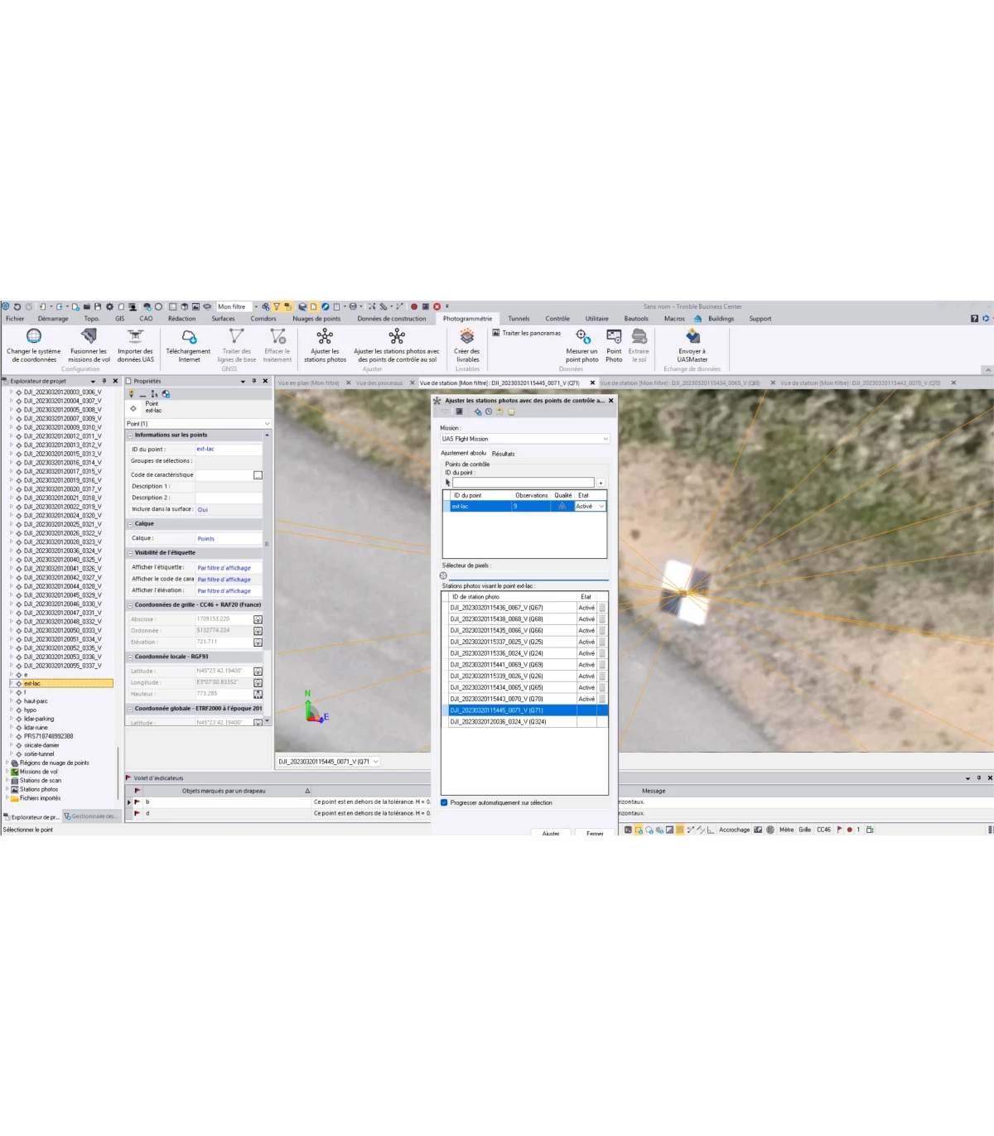Toggle state box for station DJI_20230320115436_0067_V
994x1136 pixels.
coord(602,608)
